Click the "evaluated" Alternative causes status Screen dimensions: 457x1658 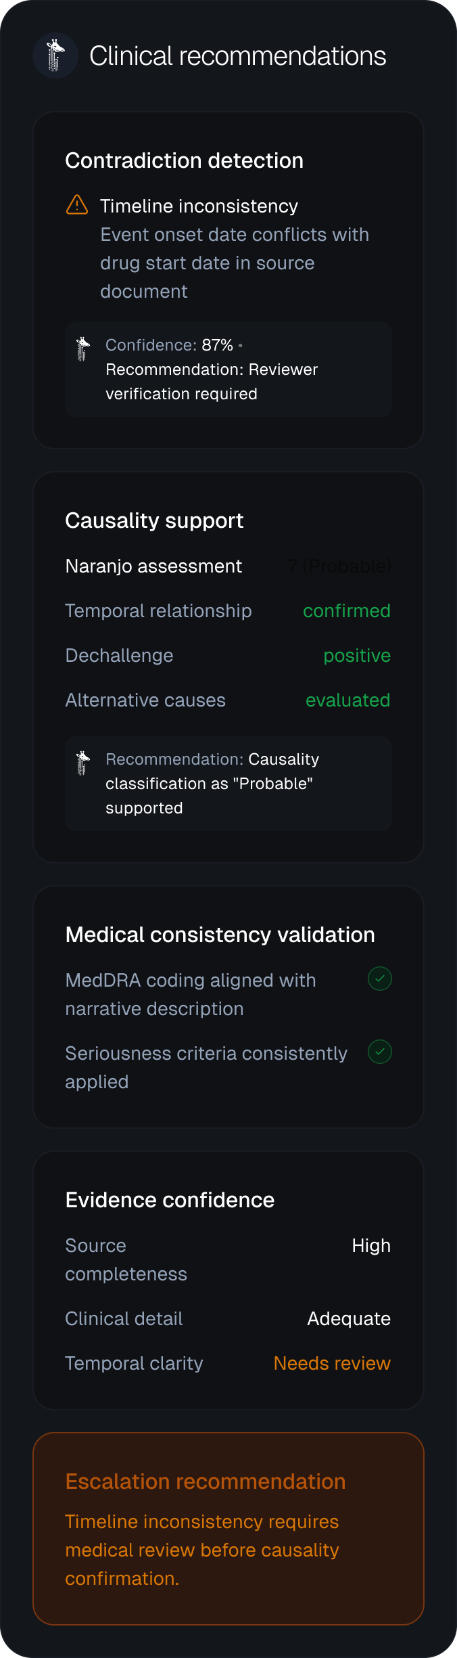tap(348, 700)
